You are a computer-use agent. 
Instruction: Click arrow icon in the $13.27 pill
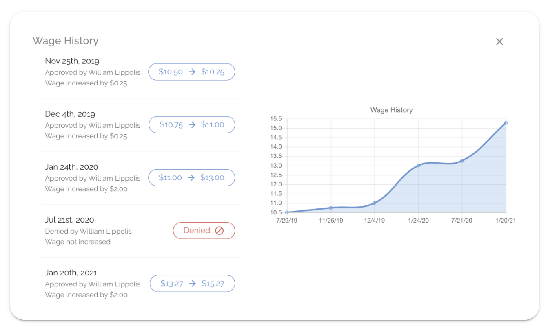pos(192,284)
